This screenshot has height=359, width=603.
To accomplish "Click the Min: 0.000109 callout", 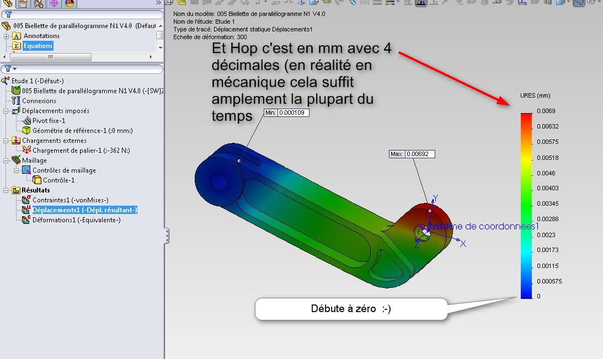I will (286, 112).
